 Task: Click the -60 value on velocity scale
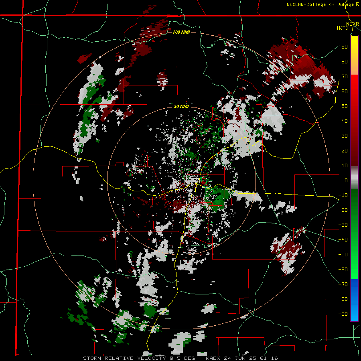(343, 270)
